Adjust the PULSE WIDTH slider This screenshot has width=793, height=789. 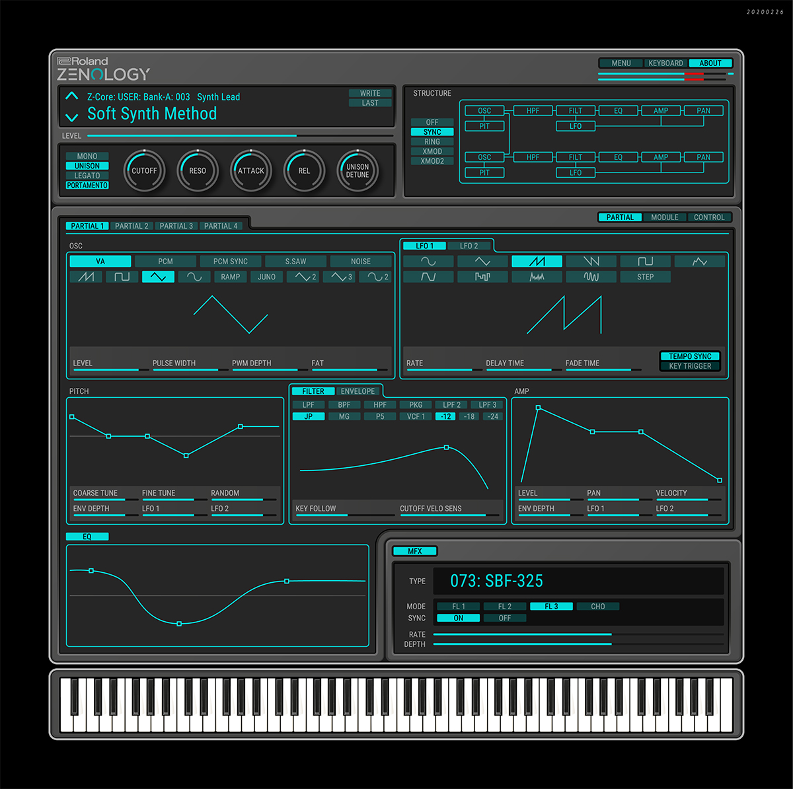click(190, 370)
